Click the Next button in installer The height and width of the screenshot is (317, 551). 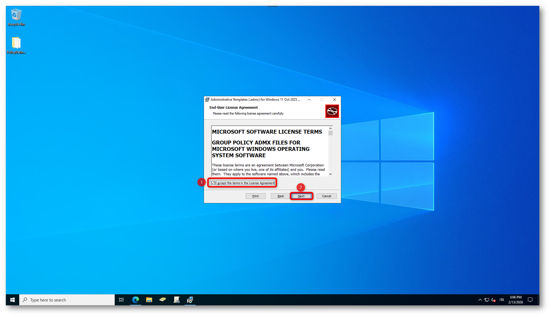click(x=301, y=196)
